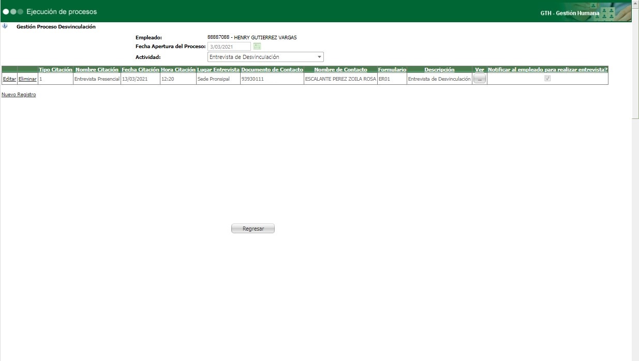Open the Ver ellipsis button in the row

click(480, 79)
